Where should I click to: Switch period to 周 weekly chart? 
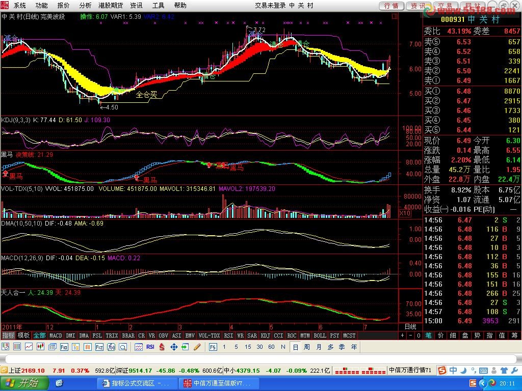click(x=306, y=347)
